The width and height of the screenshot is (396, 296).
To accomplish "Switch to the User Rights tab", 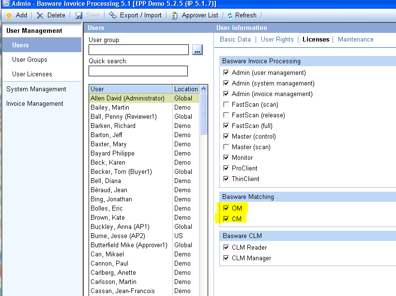I will click(277, 39).
